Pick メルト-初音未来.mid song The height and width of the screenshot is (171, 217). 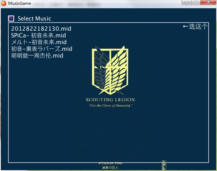coord(39,42)
